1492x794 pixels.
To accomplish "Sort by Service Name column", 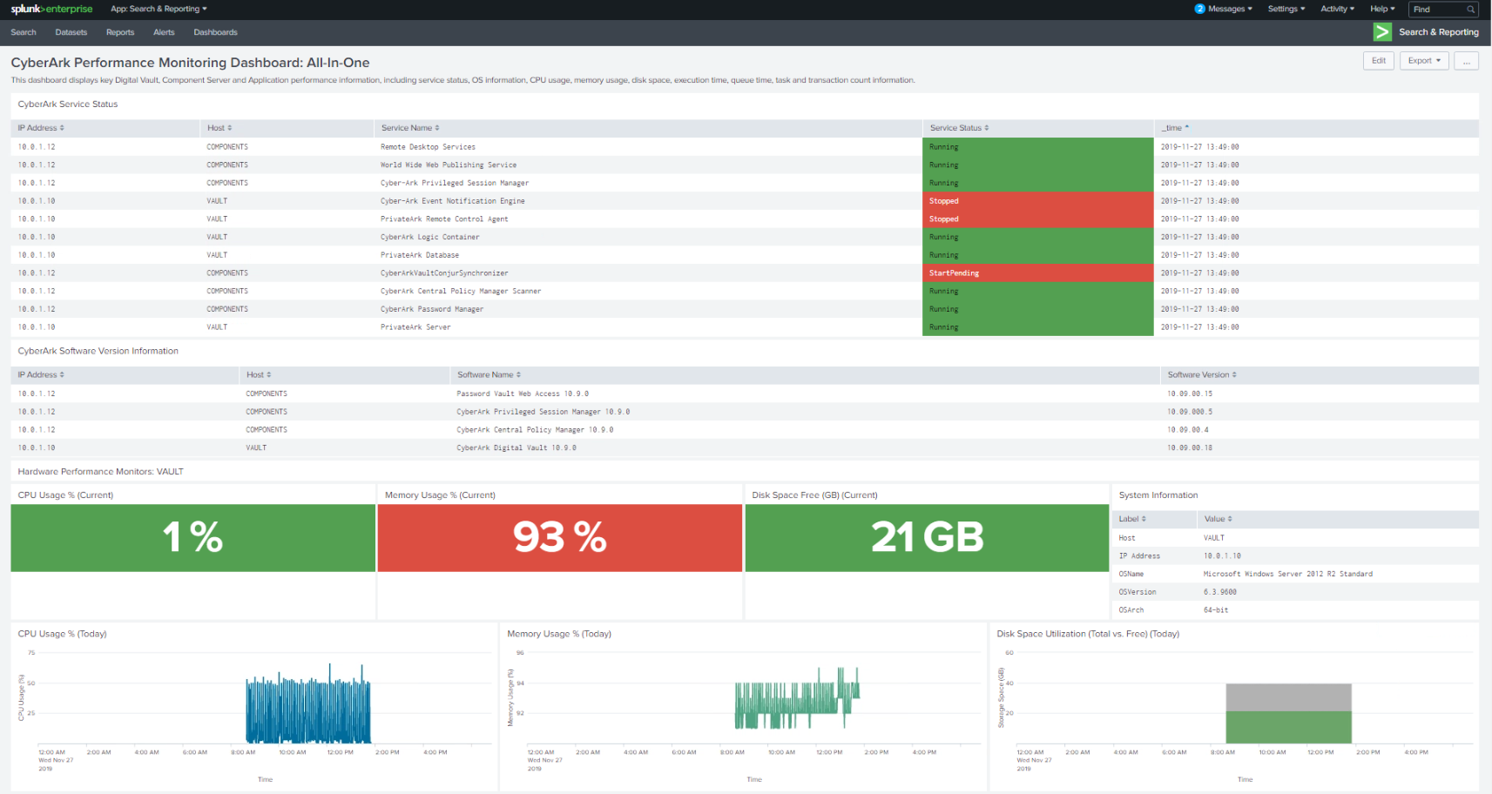I will click(x=410, y=128).
